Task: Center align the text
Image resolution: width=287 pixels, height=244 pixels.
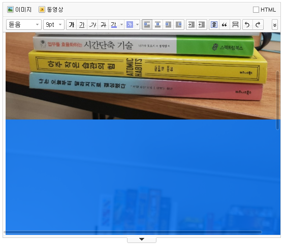Action: [x=157, y=25]
